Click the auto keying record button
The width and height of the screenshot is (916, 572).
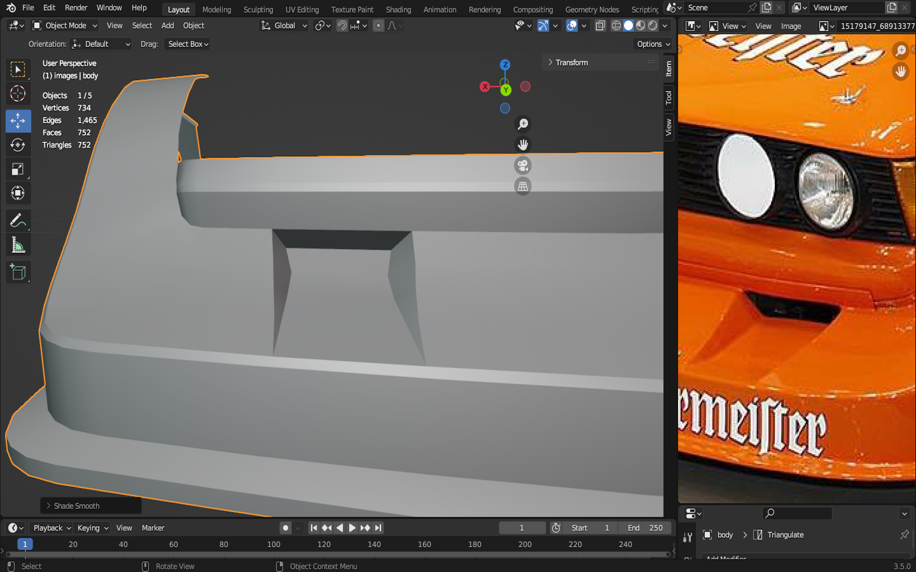[x=286, y=528]
